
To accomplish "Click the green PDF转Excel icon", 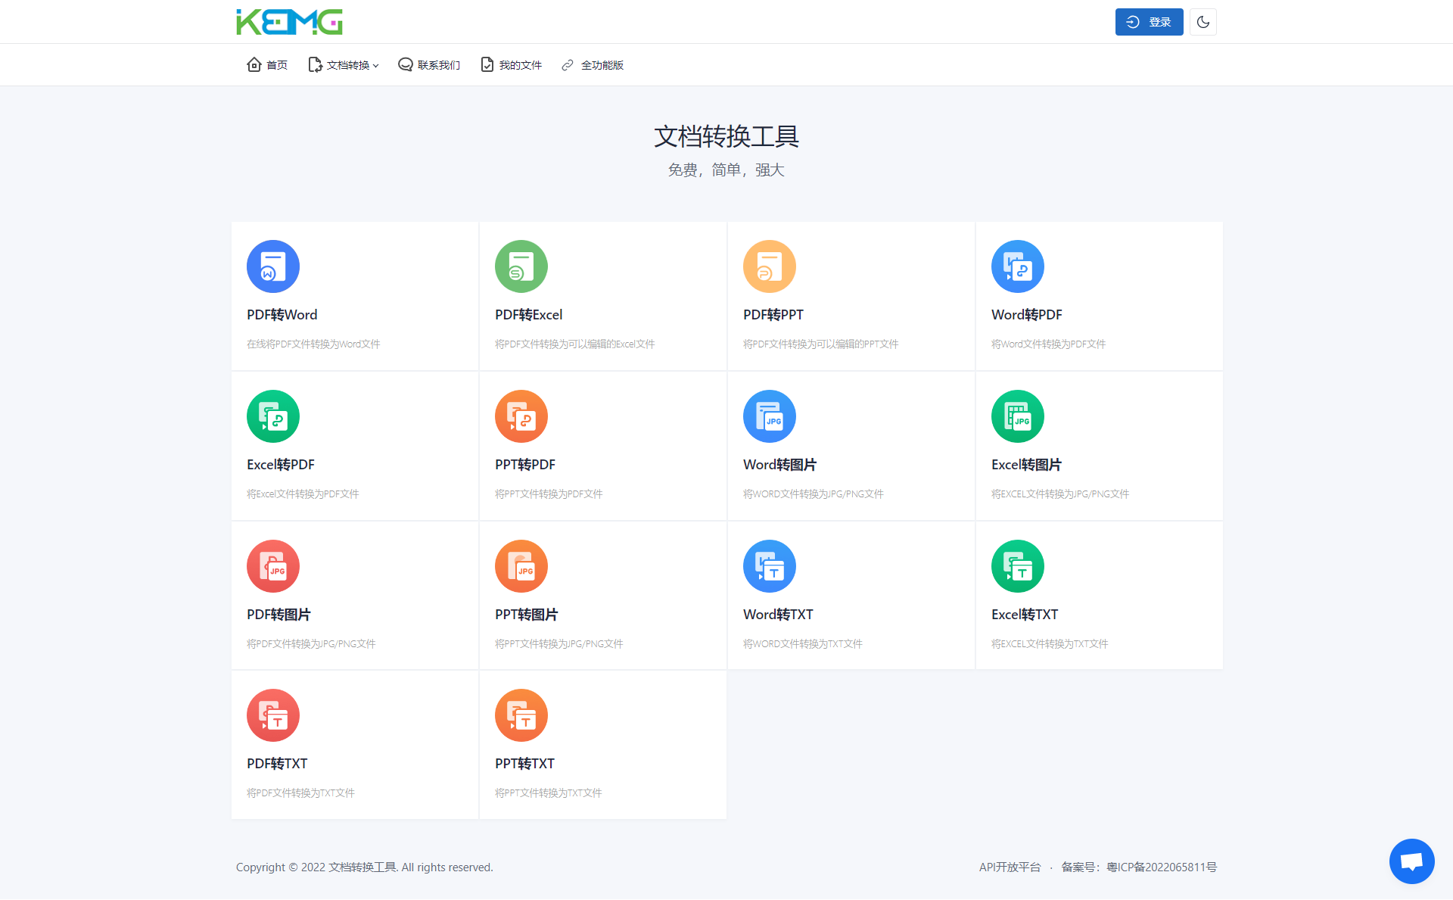I will [521, 266].
